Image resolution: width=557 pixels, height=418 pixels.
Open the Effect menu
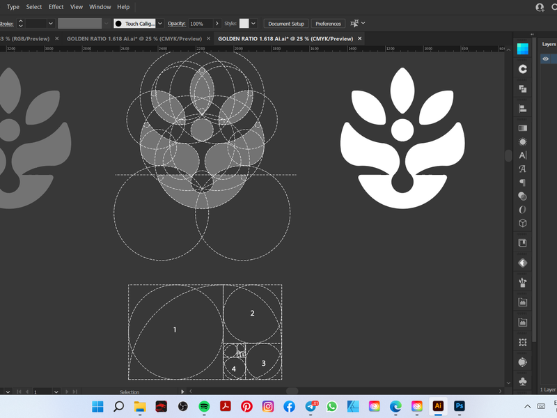56,7
